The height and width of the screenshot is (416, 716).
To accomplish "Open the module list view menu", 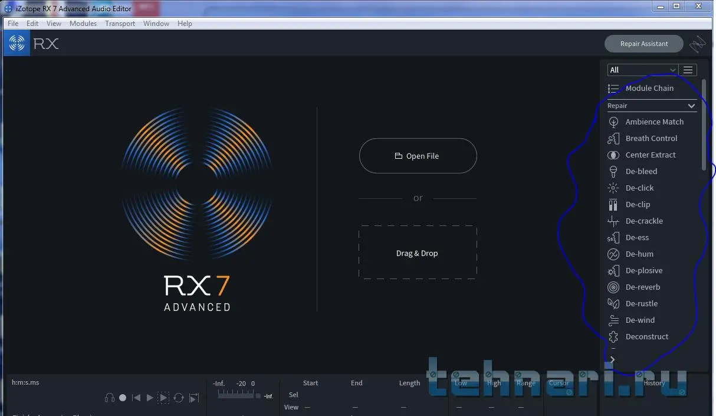I will [x=688, y=70].
